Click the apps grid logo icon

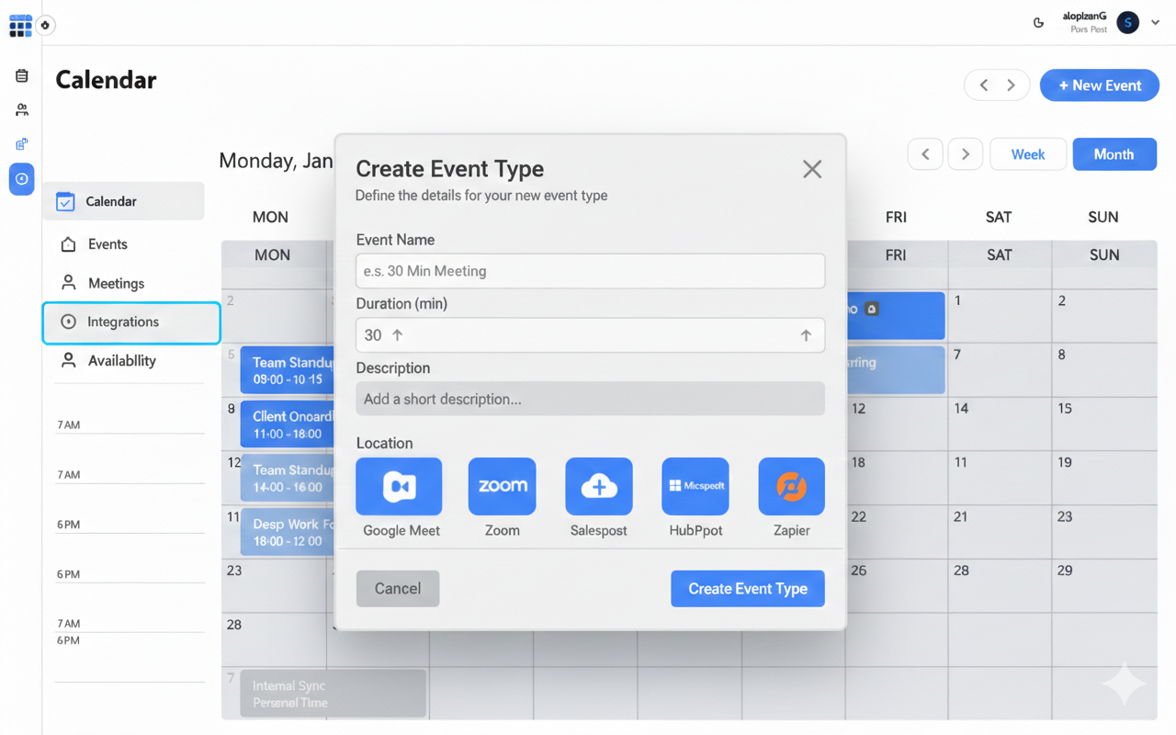pyautogui.click(x=20, y=26)
